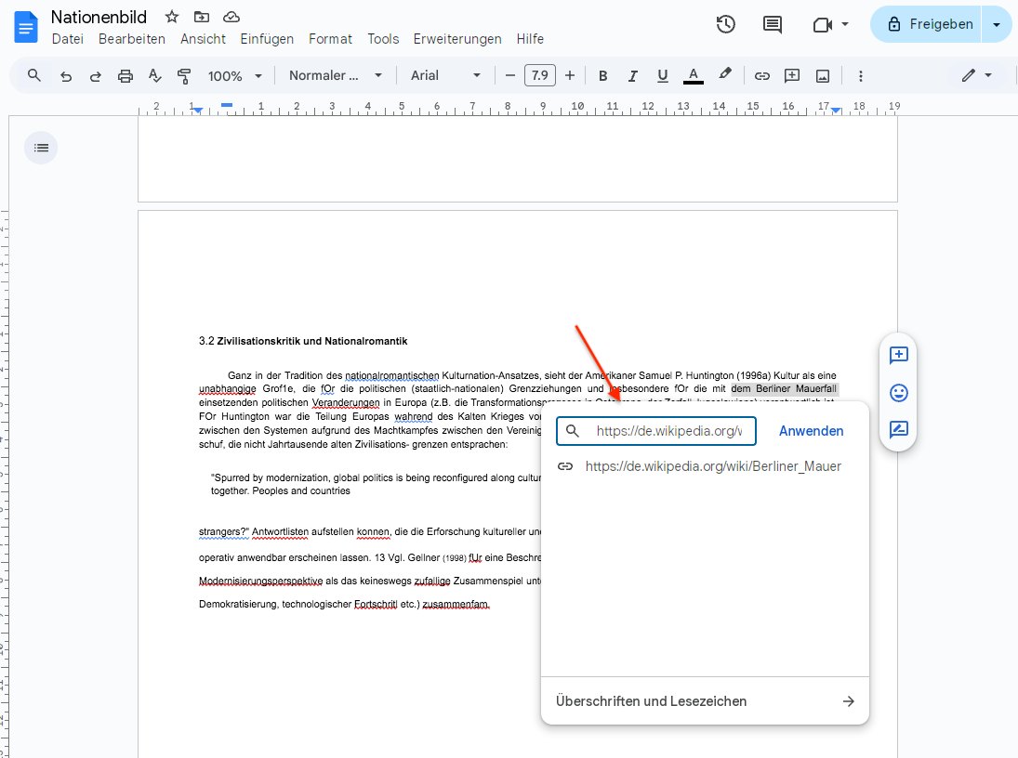Expand Überschriften und Lesezeichen section
This screenshot has height=758, width=1018.
point(705,701)
